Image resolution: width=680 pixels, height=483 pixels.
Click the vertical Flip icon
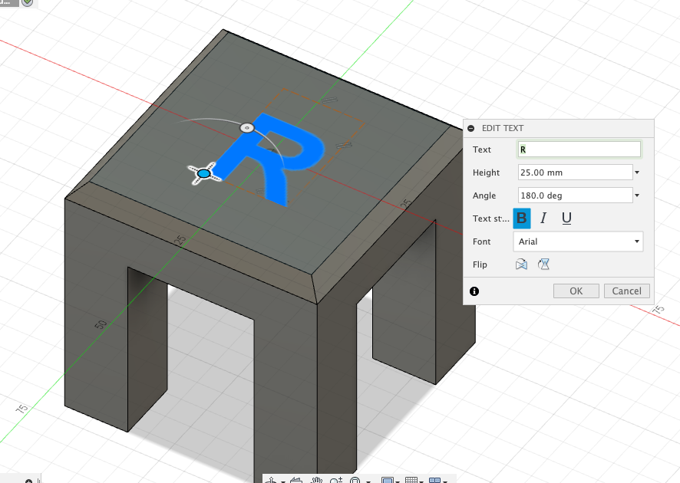543,264
